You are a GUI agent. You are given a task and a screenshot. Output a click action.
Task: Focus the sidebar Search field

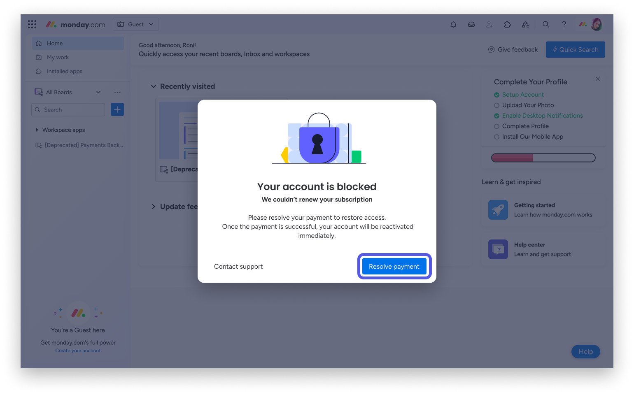68,110
